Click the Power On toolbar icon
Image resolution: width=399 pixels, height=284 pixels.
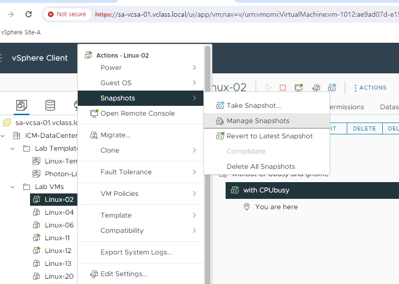[268, 88]
